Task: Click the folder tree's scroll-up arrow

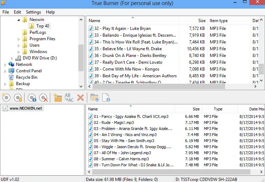Action: pyautogui.click(x=81, y=20)
